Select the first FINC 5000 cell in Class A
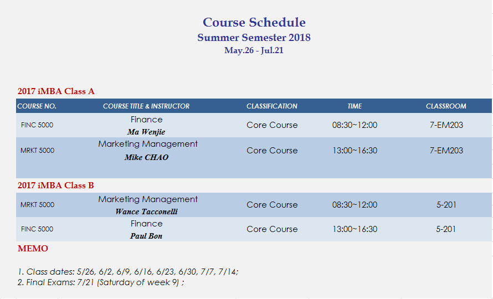 [37, 125]
